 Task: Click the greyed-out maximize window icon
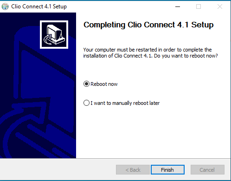coord(199,6)
